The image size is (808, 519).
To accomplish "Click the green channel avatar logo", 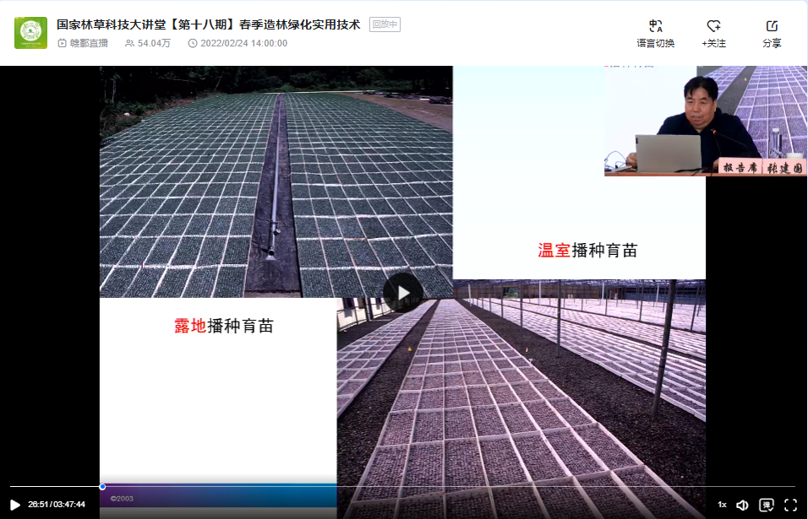I will 30,33.
